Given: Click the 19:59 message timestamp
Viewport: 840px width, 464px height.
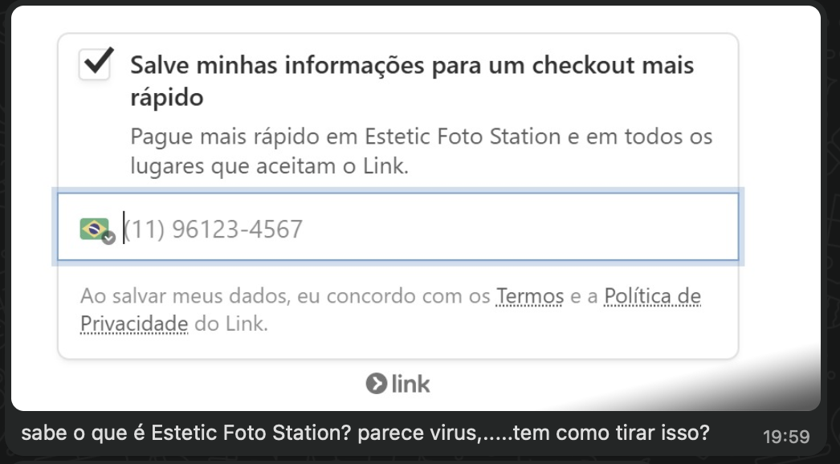Looking at the screenshot, I should click(786, 437).
